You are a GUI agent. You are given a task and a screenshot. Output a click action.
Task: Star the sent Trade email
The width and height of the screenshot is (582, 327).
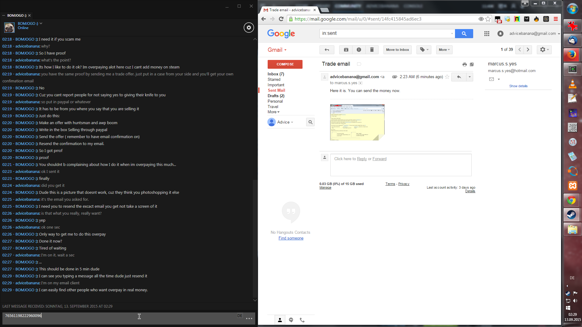point(447,77)
